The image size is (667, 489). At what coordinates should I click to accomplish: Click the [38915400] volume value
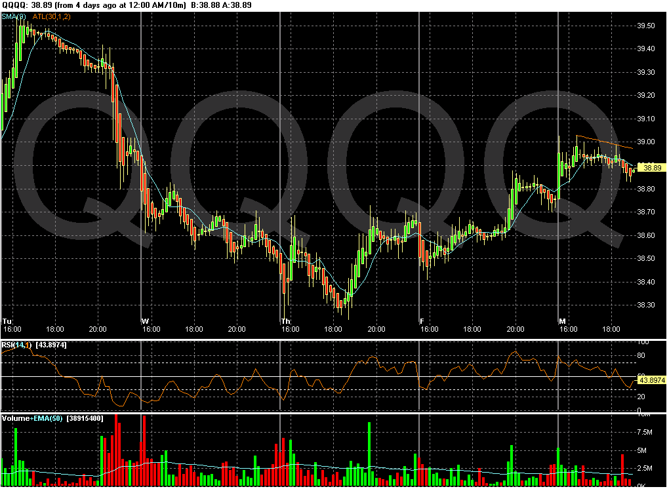pos(84,418)
